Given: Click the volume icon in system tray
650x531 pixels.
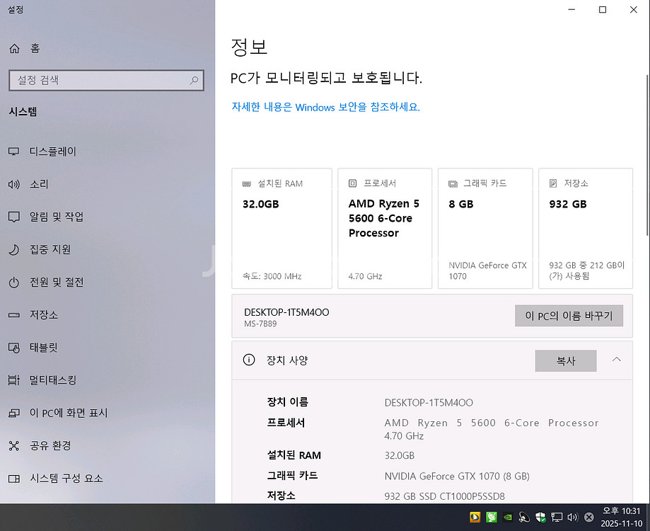Looking at the screenshot, I should point(571,517).
